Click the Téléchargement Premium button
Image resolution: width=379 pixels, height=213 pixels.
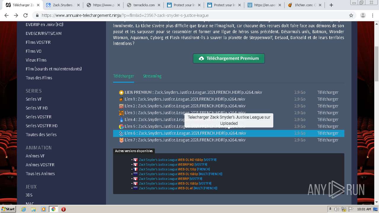[229, 58]
